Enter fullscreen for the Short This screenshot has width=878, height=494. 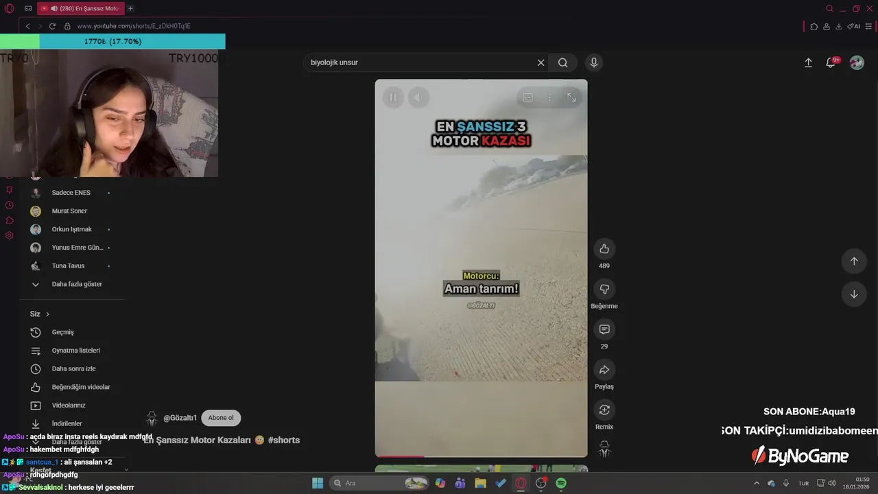tap(571, 97)
